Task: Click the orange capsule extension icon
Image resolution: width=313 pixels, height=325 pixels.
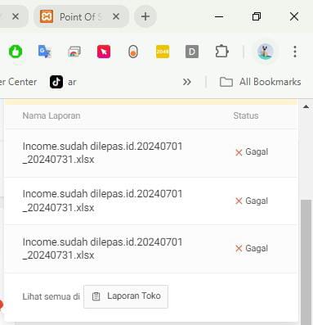Action: click(x=133, y=52)
